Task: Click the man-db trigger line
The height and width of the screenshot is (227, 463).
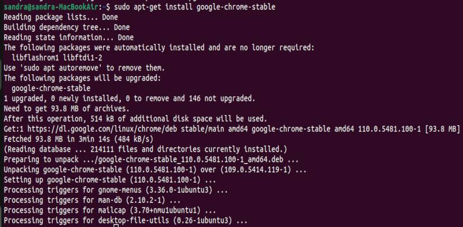Action: (92, 201)
